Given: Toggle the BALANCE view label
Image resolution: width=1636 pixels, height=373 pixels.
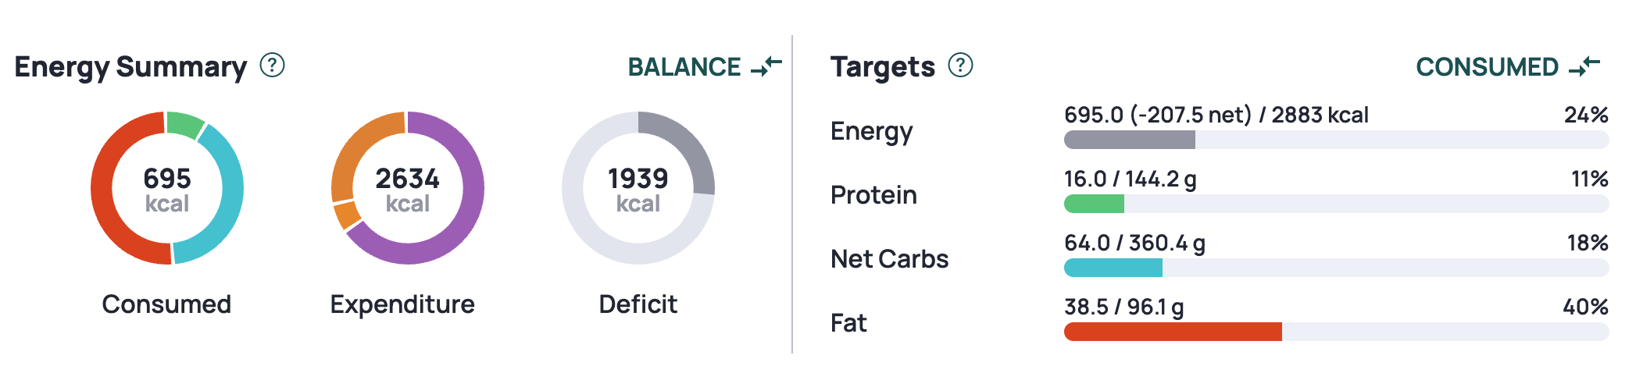Looking at the screenshot, I should [684, 67].
